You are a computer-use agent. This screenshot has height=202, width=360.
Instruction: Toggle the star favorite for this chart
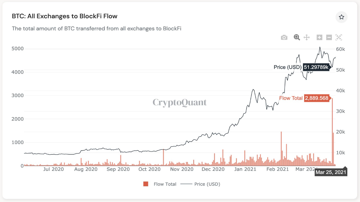point(341,17)
